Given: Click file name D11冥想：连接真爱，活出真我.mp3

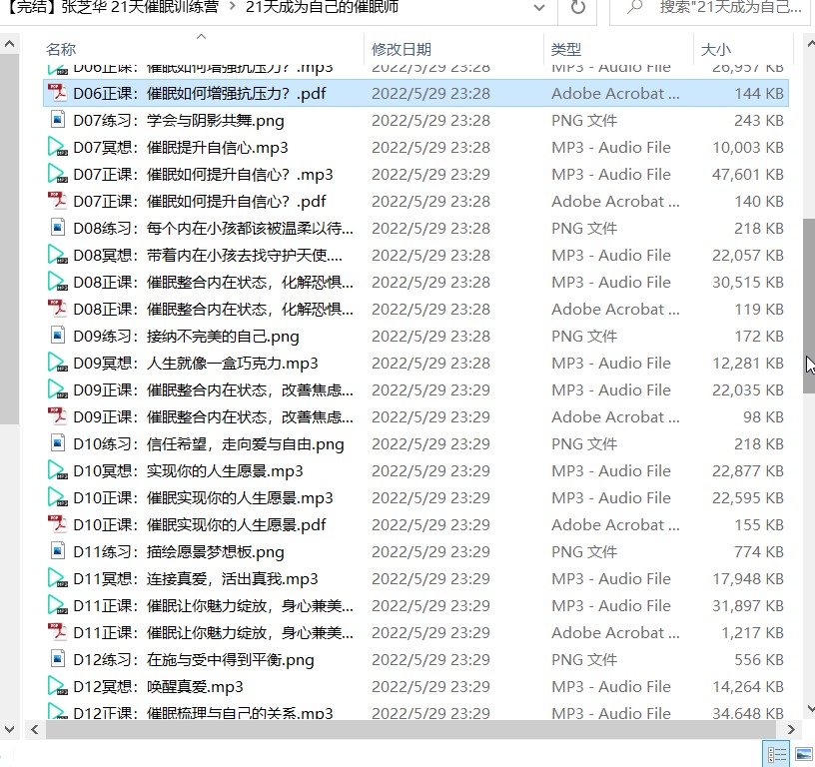Looking at the screenshot, I should pyautogui.click(x=196, y=579).
